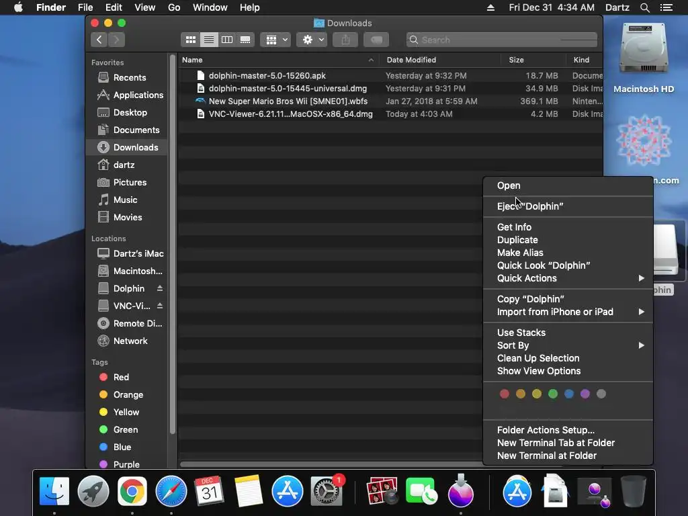
Task: Open Google Chrome from the Dock
Action: (132, 491)
